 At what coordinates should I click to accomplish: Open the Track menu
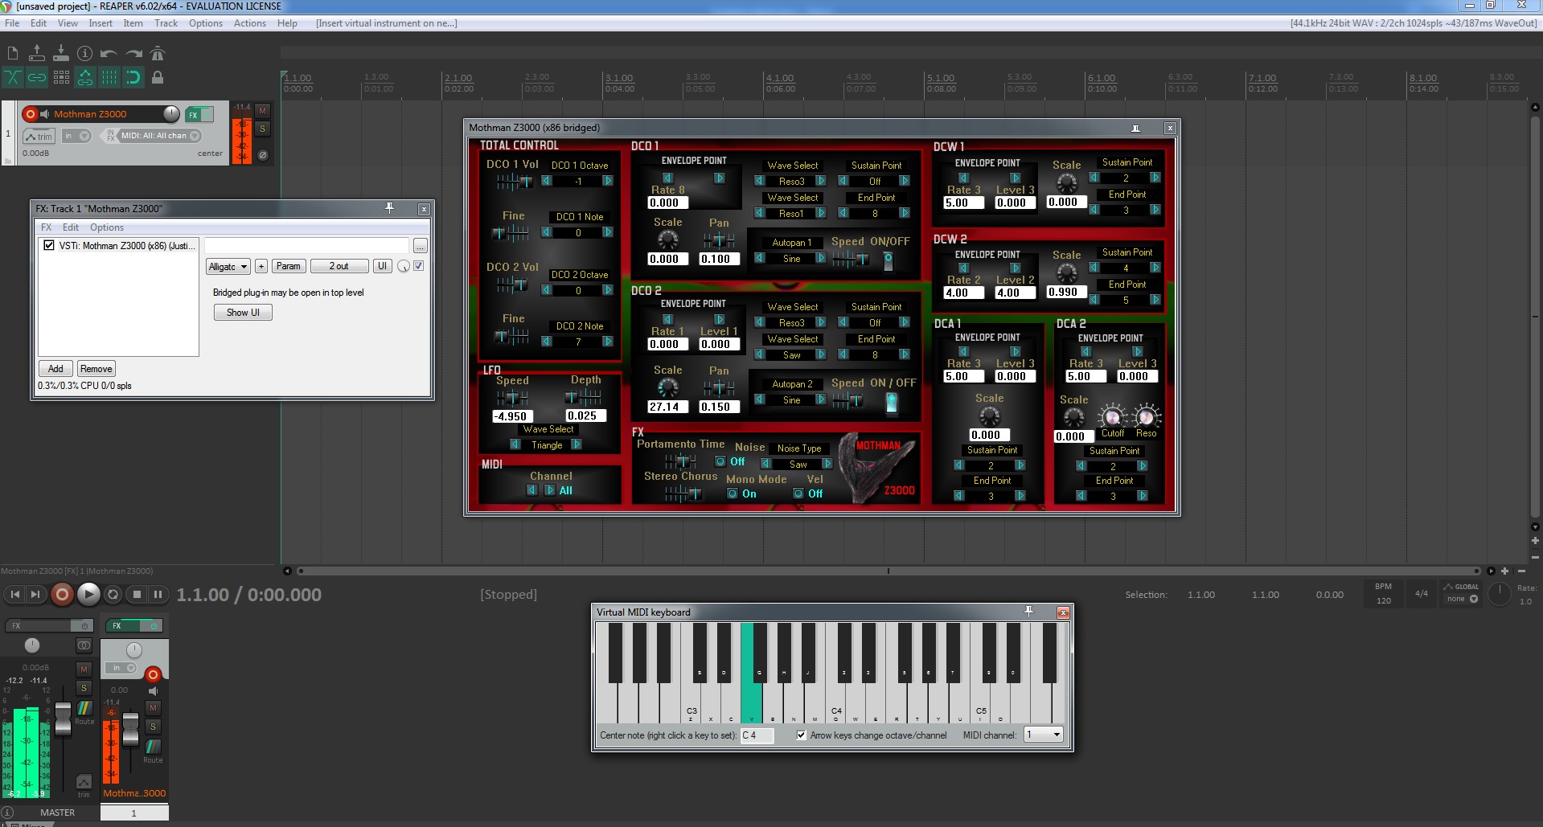(166, 23)
